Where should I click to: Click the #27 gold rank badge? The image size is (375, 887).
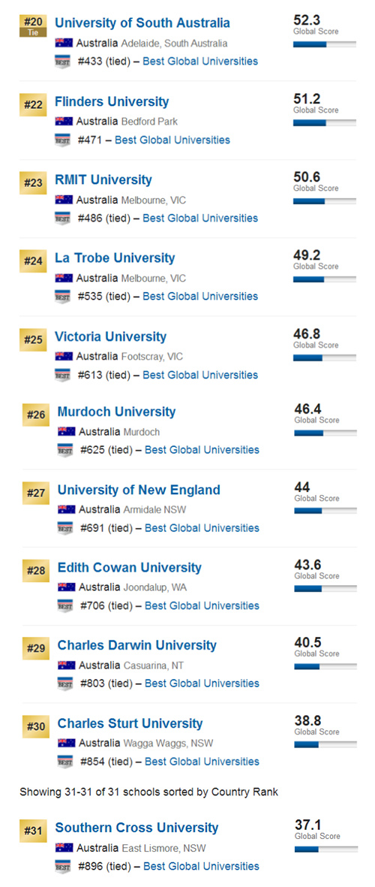[35, 493]
